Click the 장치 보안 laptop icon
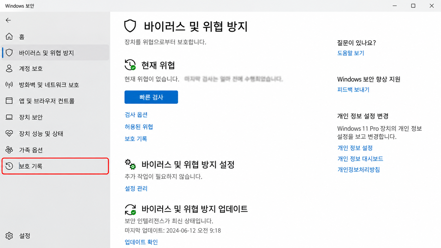 click(9, 117)
